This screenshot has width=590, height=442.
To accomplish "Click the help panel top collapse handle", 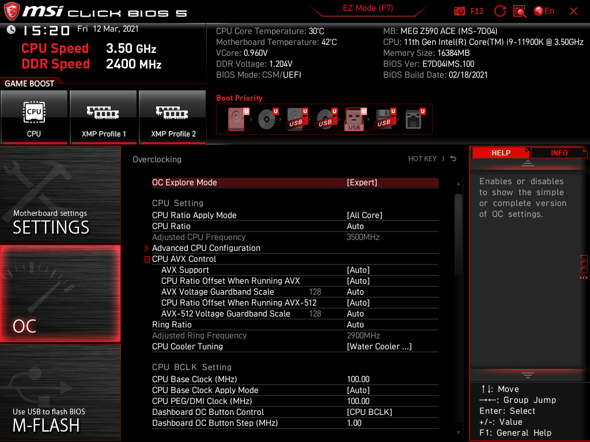I will 528,163.
